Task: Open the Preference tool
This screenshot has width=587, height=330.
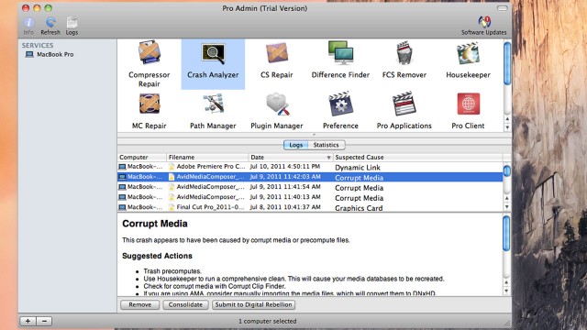Action: click(340, 111)
